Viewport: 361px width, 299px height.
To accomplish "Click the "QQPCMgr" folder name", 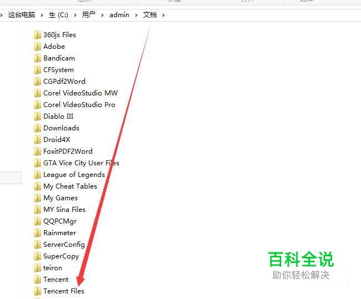I will click(x=60, y=221).
